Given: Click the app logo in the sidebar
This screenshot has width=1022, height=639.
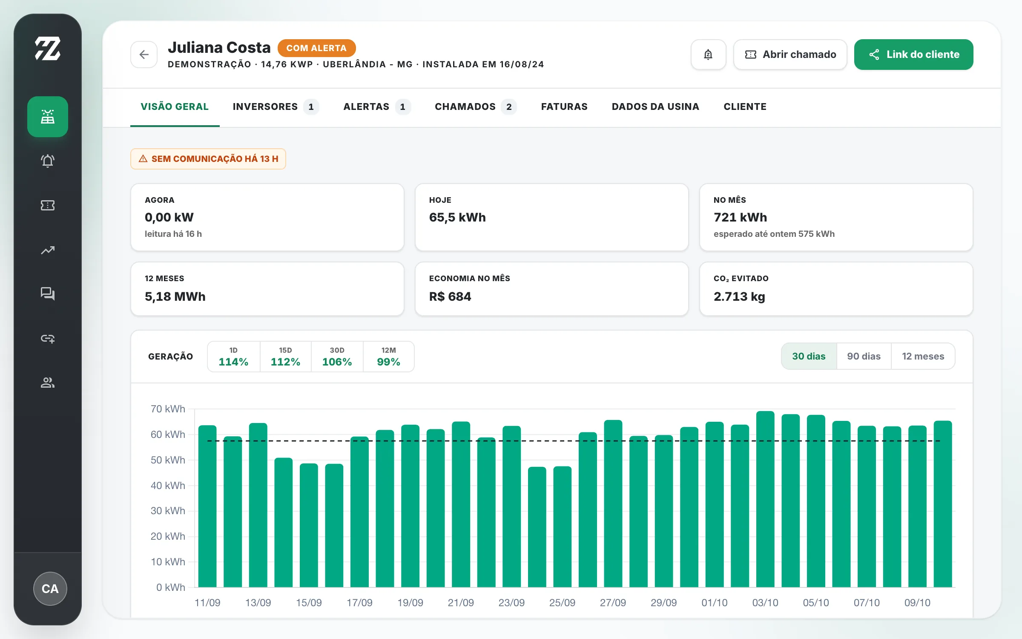Looking at the screenshot, I should (48, 48).
